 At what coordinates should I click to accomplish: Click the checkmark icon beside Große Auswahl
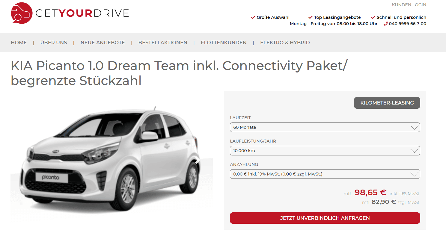[x=253, y=17]
